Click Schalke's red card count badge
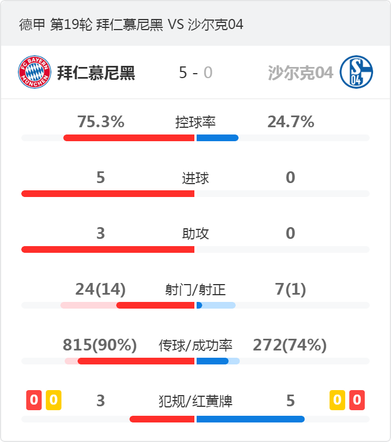This screenshot has height=442, width=391. click(x=357, y=400)
